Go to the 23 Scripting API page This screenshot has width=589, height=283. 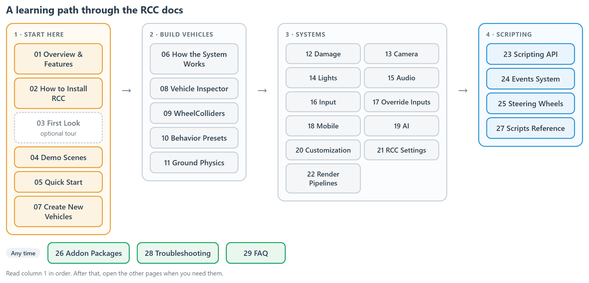530,54
